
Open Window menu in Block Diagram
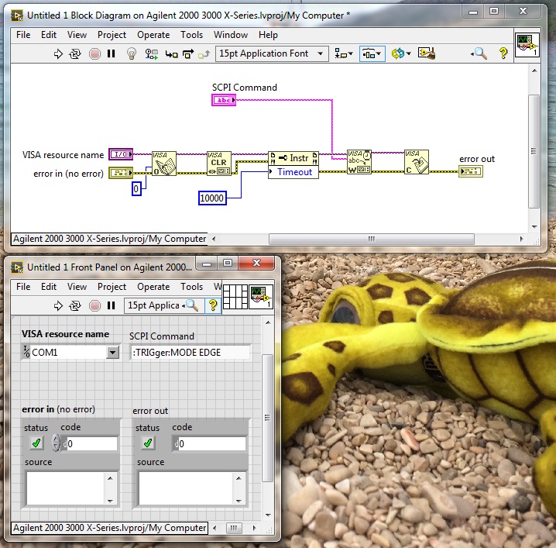231,35
